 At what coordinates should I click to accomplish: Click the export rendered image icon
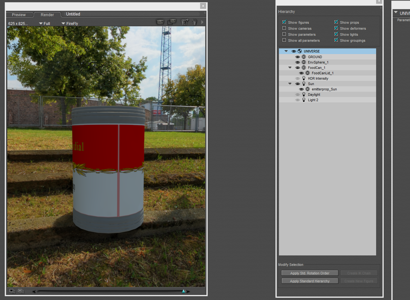click(x=185, y=22)
